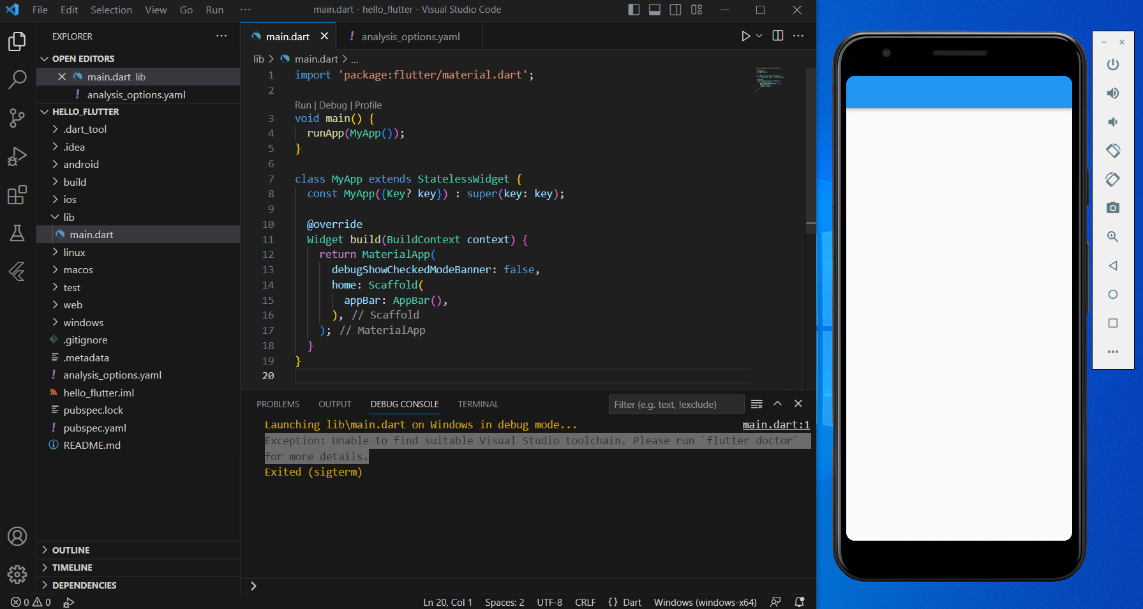
Task: Open emulator extended controls ellipsis
Action: pyautogui.click(x=1113, y=352)
